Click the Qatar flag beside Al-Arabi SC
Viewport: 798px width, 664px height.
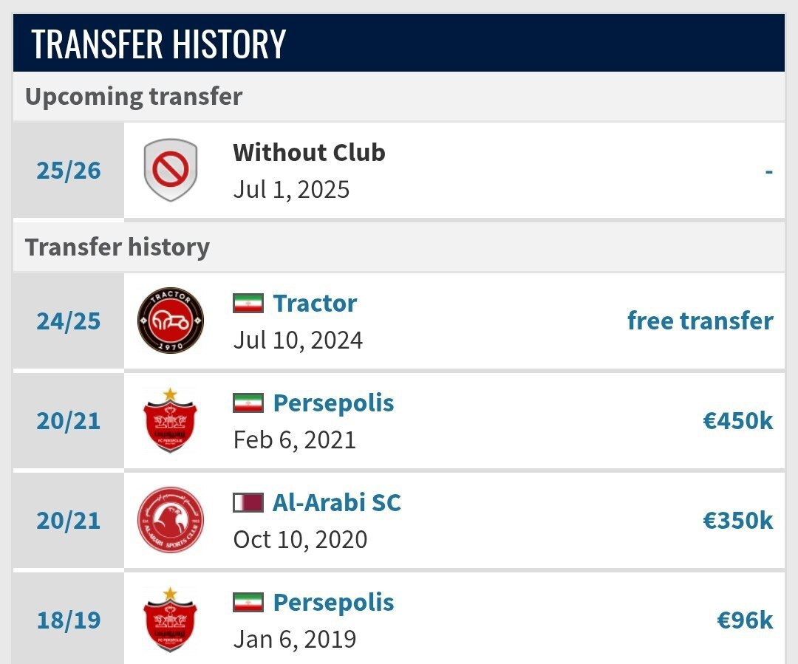coord(248,502)
